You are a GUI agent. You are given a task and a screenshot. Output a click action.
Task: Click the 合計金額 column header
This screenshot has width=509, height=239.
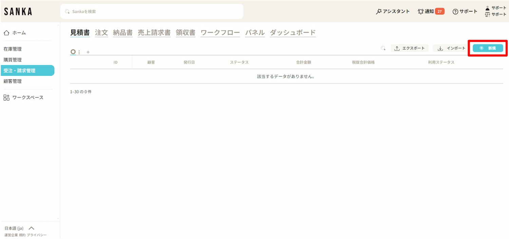pyautogui.click(x=304, y=62)
